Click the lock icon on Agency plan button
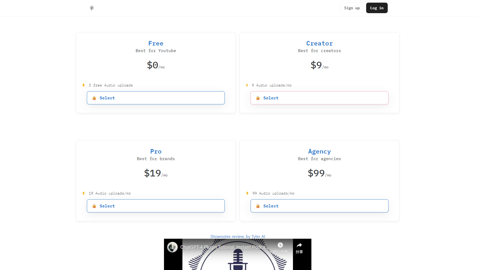 (x=258, y=206)
